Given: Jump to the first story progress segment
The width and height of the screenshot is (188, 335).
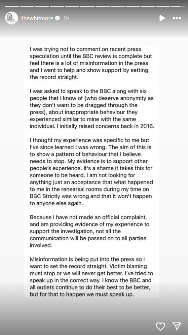Looking at the screenshot, I should (x=12, y=6).
